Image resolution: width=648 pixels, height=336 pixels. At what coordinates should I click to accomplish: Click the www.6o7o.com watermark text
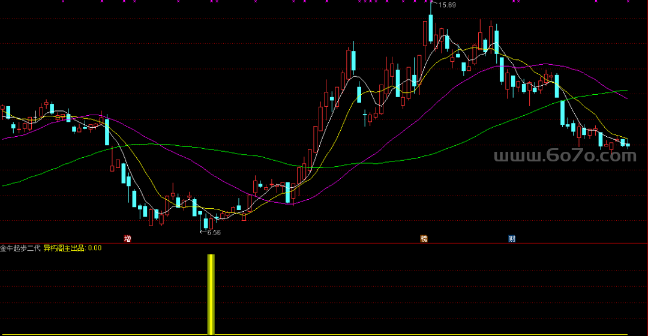(565, 157)
